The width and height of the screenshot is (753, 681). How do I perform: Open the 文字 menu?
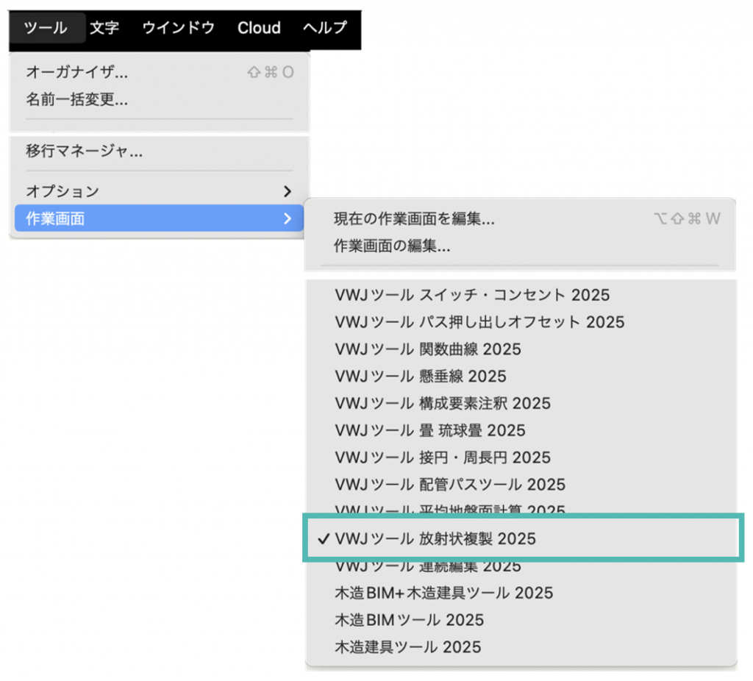click(x=104, y=28)
